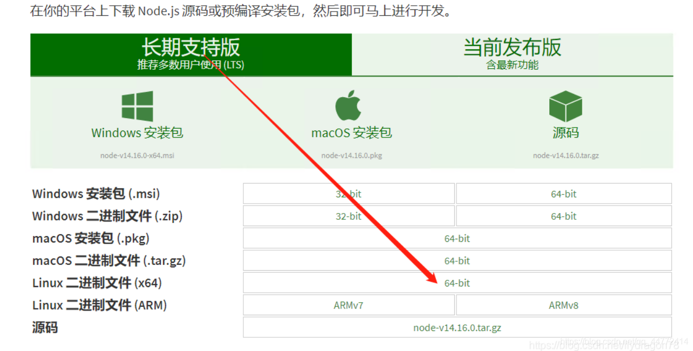Choose 64-bit for Linux 二进制文件 (x64)
The image size is (693, 351).
coord(457,283)
